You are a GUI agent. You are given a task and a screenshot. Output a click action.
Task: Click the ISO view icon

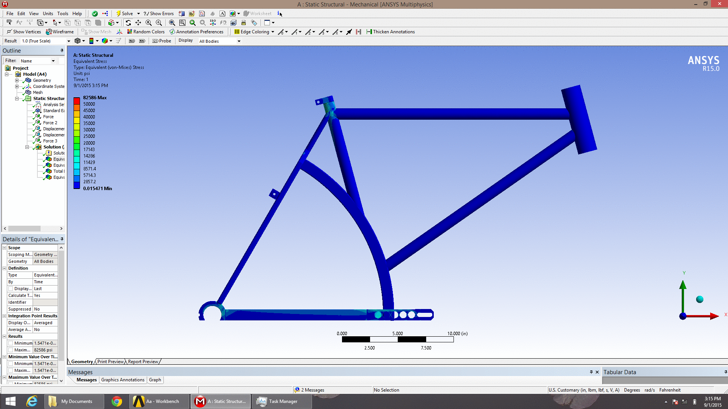coord(213,23)
